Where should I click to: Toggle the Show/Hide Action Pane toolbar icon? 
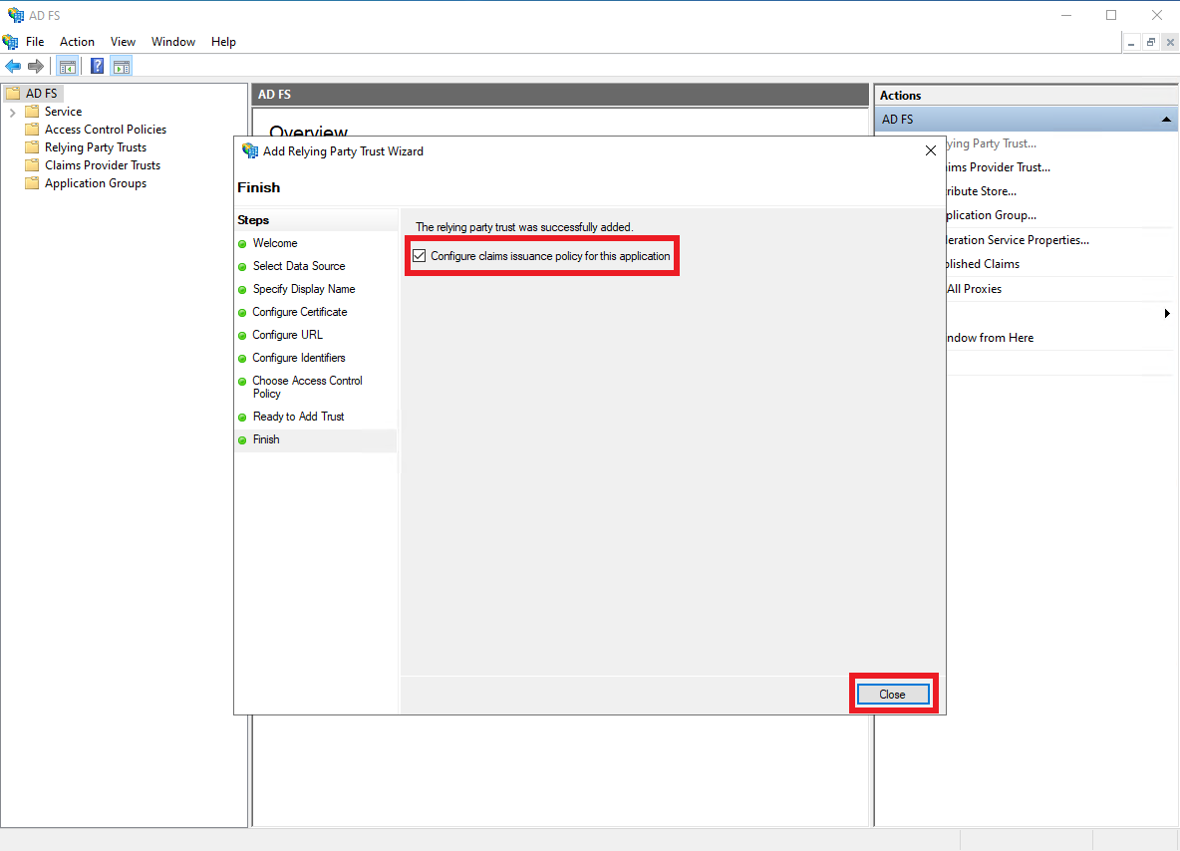pos(122,67)
